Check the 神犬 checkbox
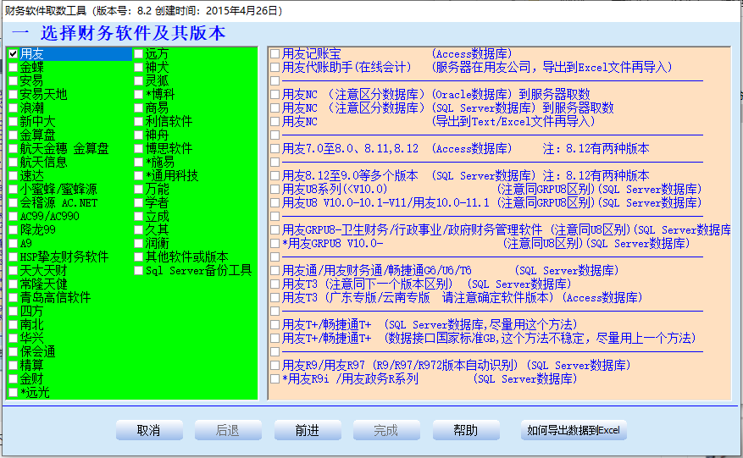The height and width of the screenshot is (458, 743). pos(138,67)
